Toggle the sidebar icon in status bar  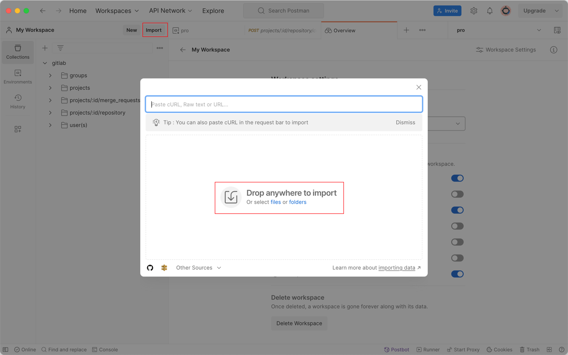coord(5,350)
